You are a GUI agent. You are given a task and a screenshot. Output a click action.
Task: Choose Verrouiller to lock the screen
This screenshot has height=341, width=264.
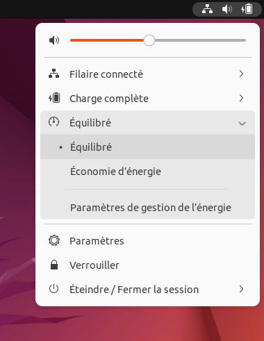(147, 265)
